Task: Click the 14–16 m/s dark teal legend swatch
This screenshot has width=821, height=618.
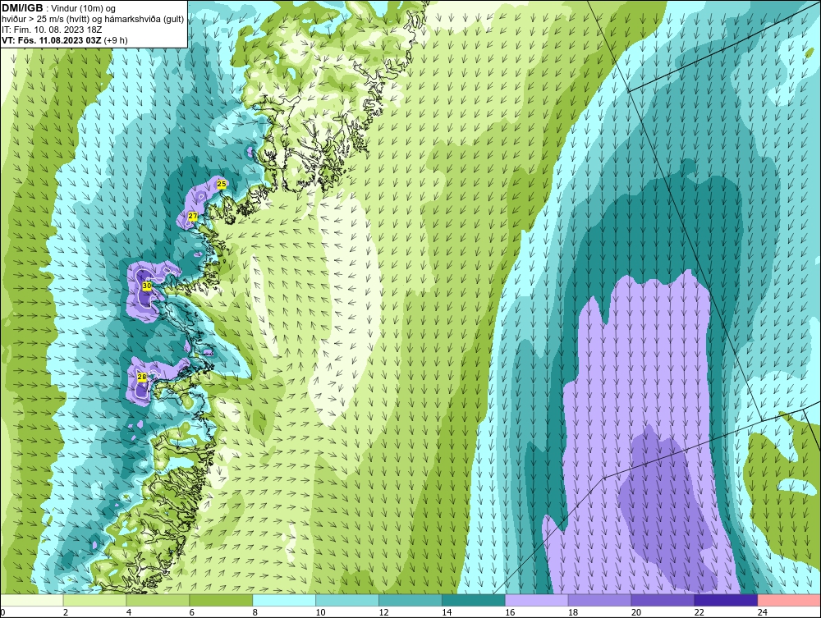Action: 474,600
